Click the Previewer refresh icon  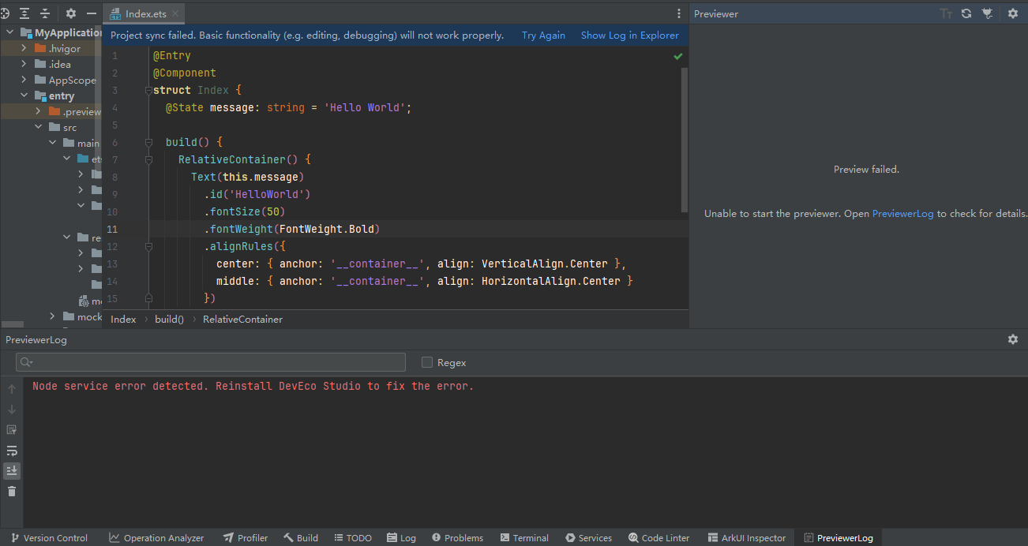pyautogui.click(x=966, y=13)
